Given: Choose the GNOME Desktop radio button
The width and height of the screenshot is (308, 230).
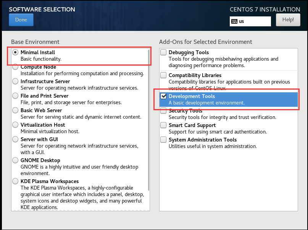Looking at the screenshot, I should [x=15, y=160].
